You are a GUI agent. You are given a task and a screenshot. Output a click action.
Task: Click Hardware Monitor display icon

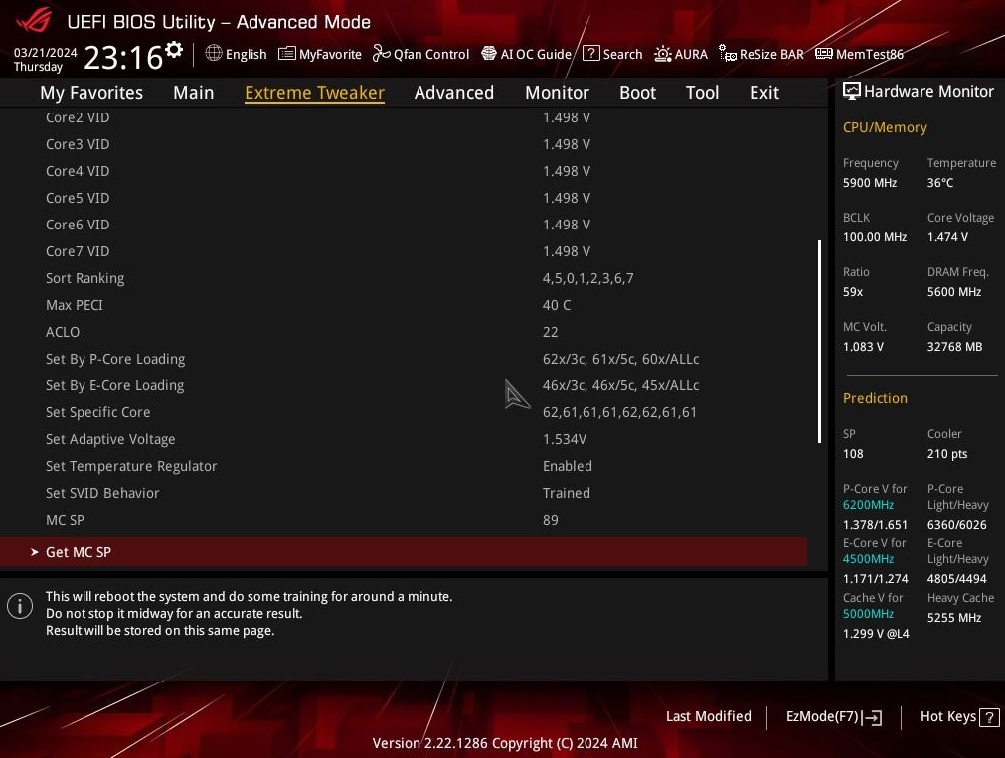(851, 91)
